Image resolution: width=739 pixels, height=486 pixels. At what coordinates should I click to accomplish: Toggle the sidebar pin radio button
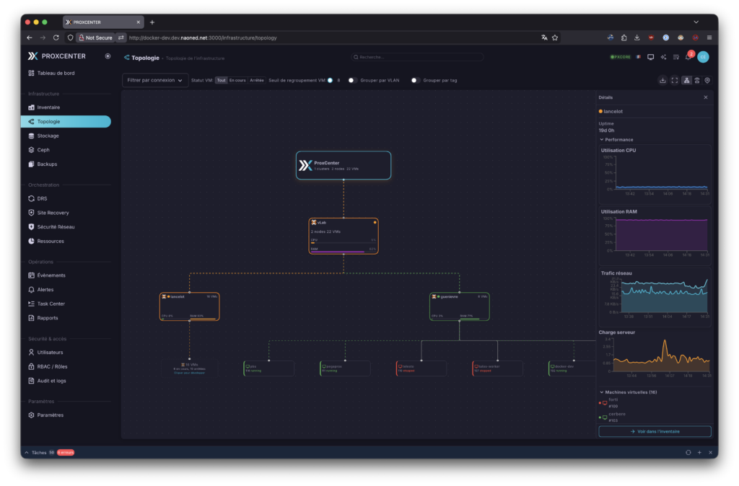(108, 56)
